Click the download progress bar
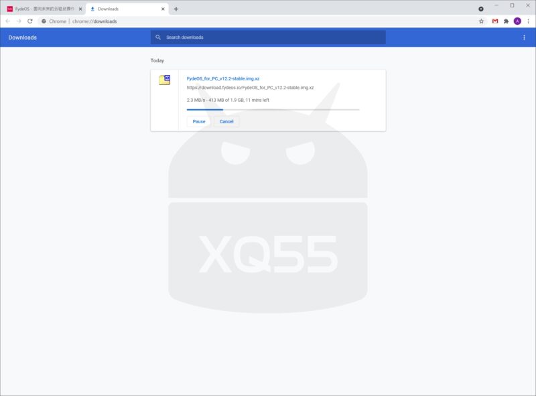This screenshot has width=536, height=396. 273,109
